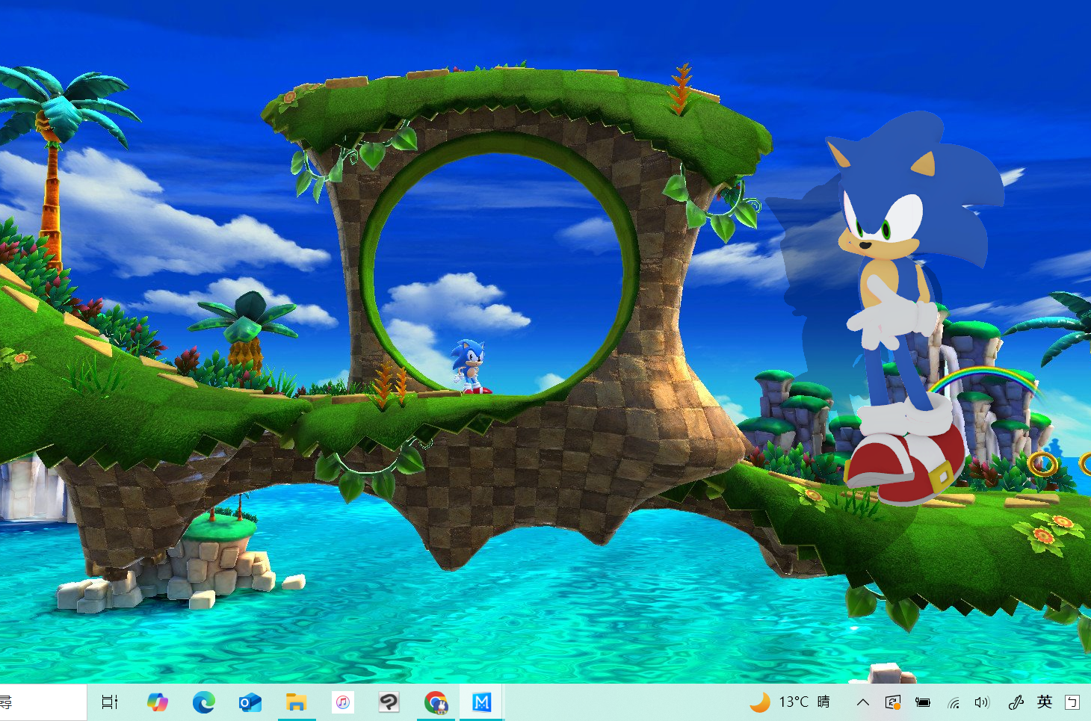
Task: Open File Explorer from the taskbar
Action: point(297,702)
